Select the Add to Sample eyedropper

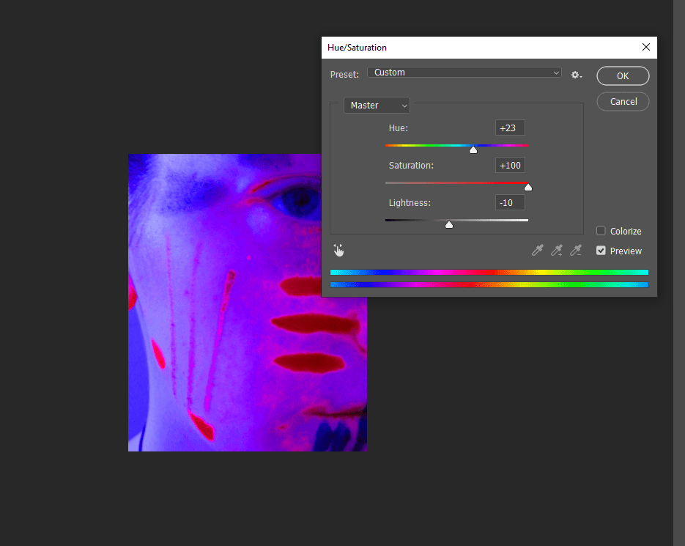(557, 251)
